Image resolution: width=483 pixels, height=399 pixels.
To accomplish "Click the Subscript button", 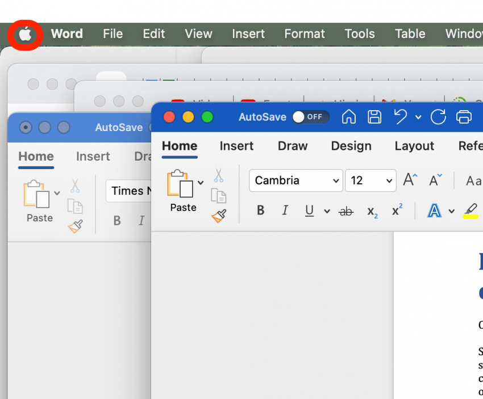I will pos(372,212).
